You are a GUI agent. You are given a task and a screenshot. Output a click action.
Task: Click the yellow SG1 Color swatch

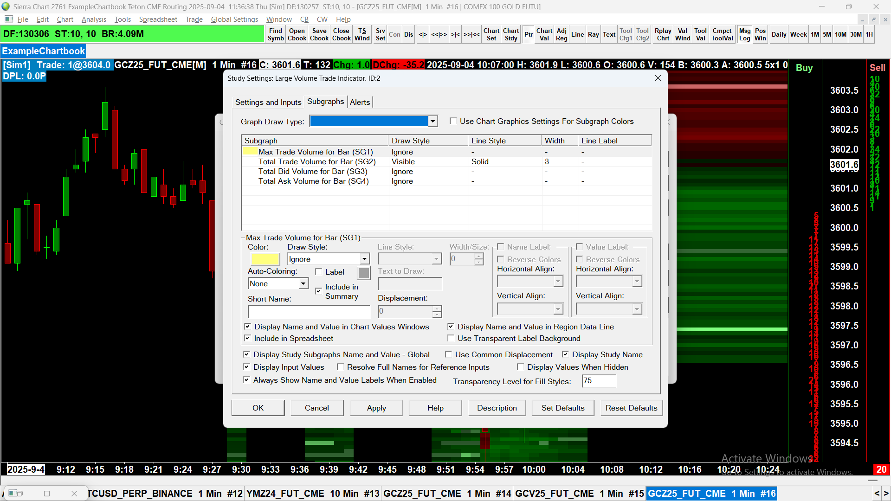(x=265, y=259)
